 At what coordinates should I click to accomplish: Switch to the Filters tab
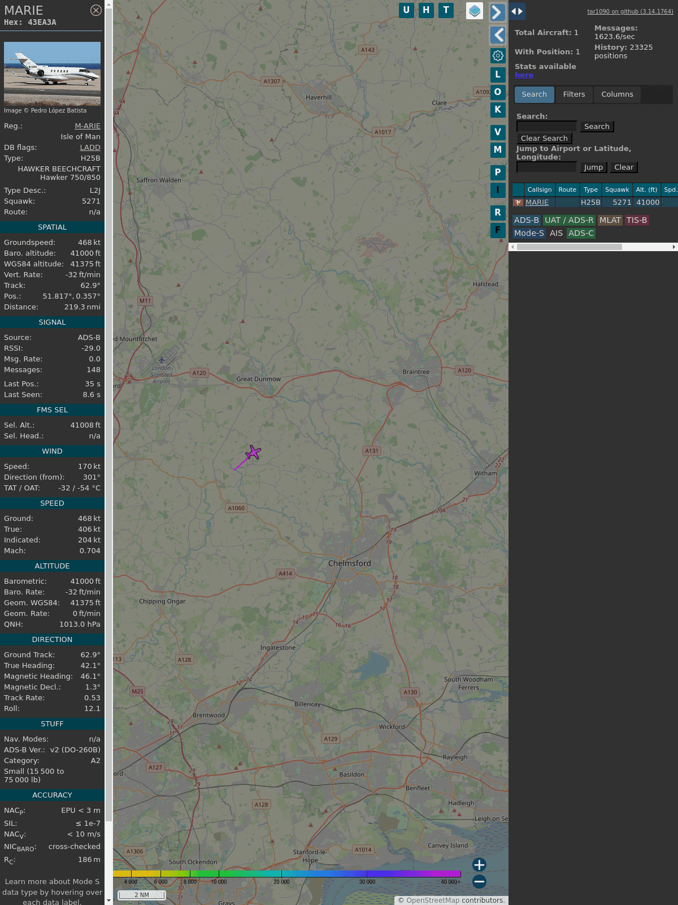[x=574, y=94]
